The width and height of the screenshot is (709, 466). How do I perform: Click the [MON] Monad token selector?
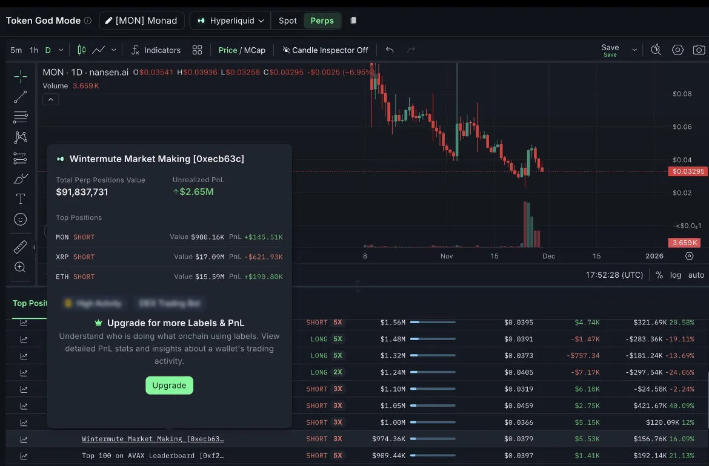click(141, 21)
